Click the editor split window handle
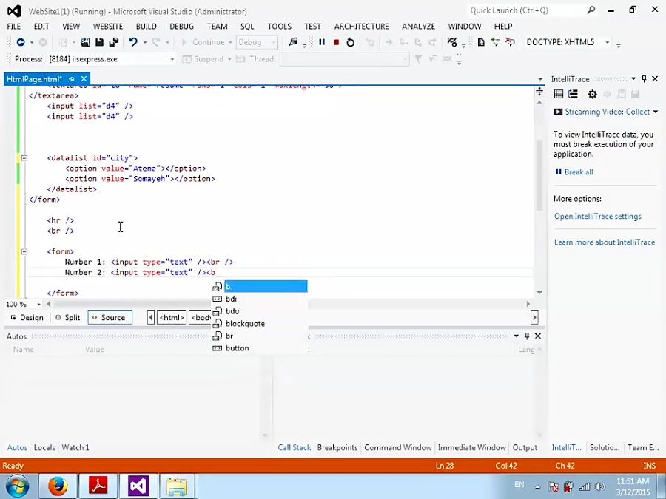This screenshot has height=499, width=666. (539, 91)
